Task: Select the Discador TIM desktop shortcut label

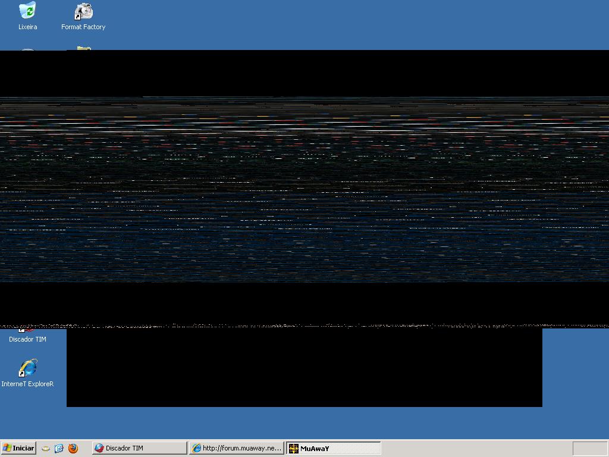Action: coord(27,339)
